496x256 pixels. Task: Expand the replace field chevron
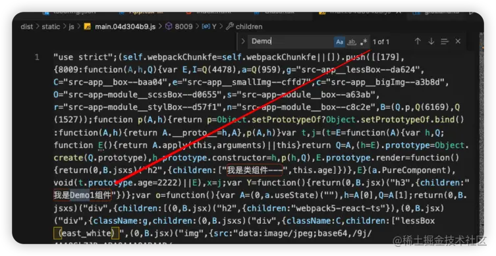coord(243,41)
